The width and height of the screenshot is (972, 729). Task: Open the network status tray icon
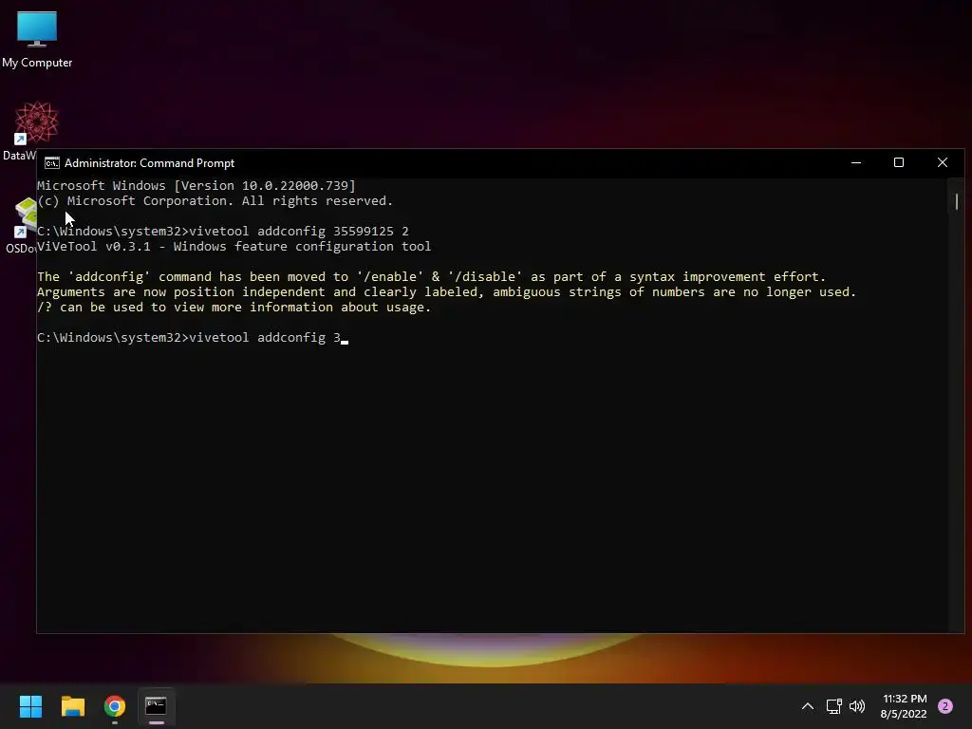click(x=833, y=706)
